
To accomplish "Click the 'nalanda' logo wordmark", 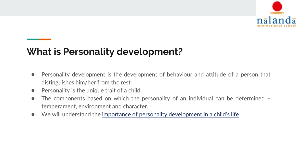I will (276, 20).
